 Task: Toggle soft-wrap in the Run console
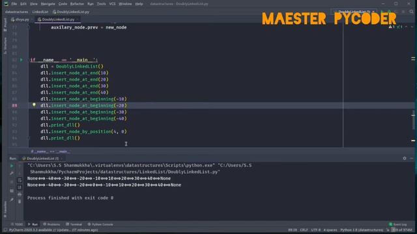click(20, 181)
